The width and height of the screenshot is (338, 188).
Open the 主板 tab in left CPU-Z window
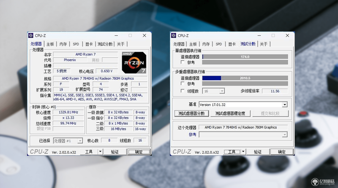(50, 44)
